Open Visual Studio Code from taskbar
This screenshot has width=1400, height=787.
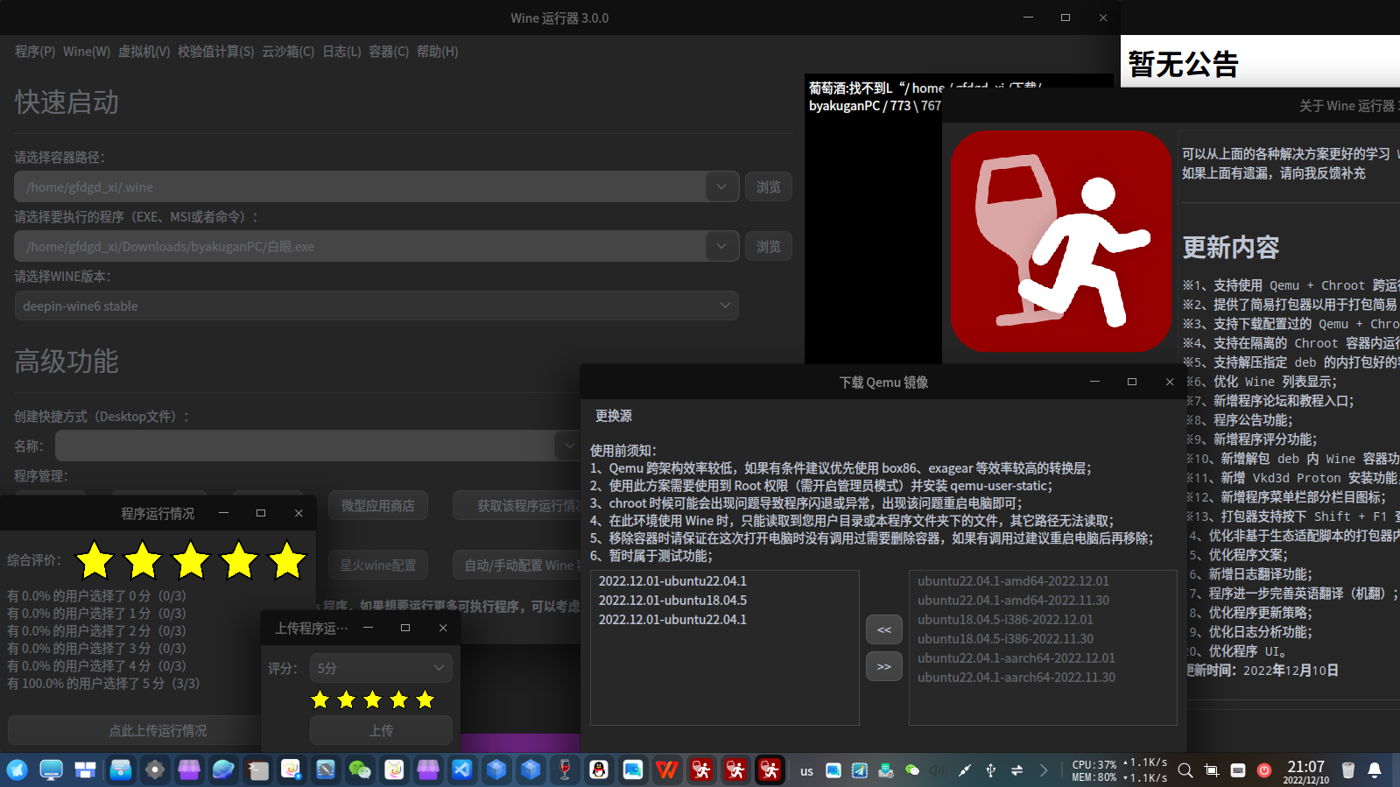click(462, 770)
